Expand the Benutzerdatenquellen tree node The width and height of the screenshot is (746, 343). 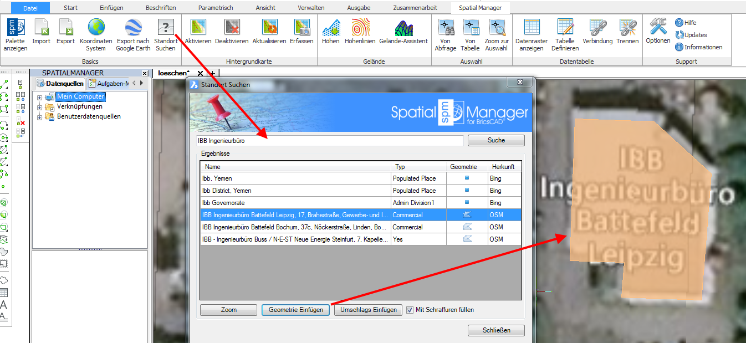point(39,116)
